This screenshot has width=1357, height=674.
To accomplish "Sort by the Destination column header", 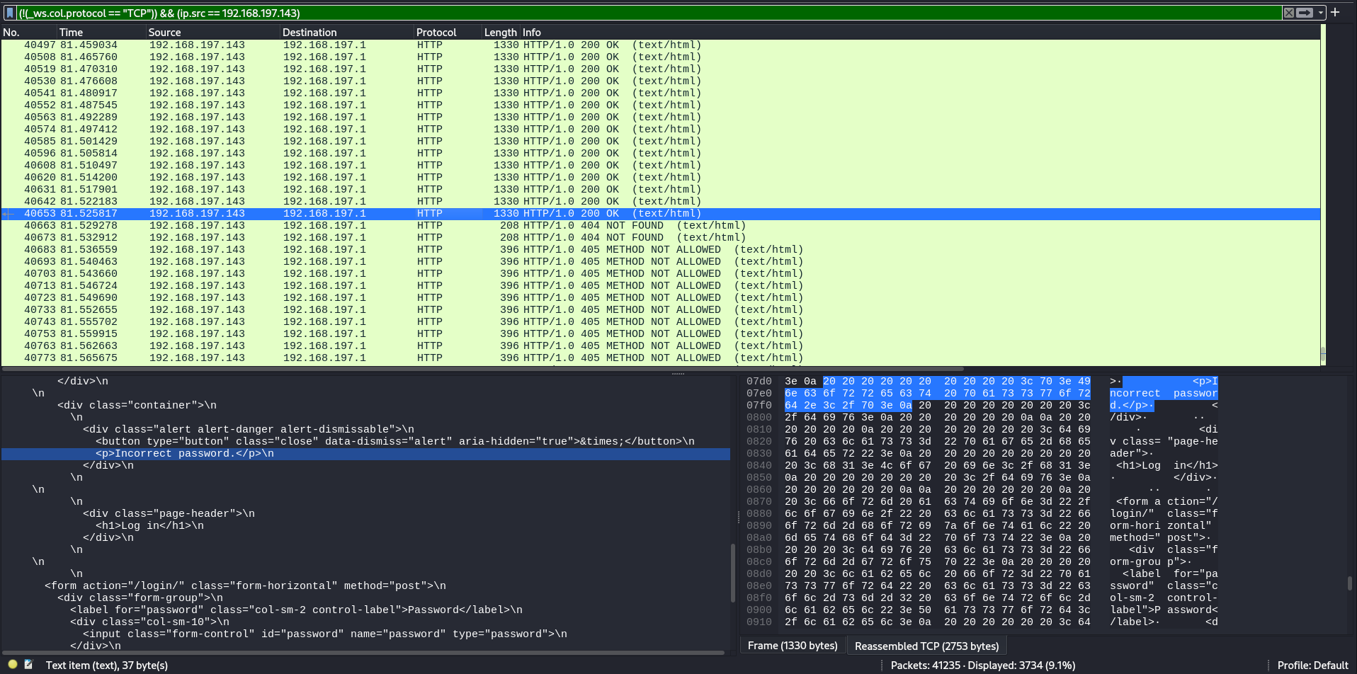I will (x=346, y=32).
